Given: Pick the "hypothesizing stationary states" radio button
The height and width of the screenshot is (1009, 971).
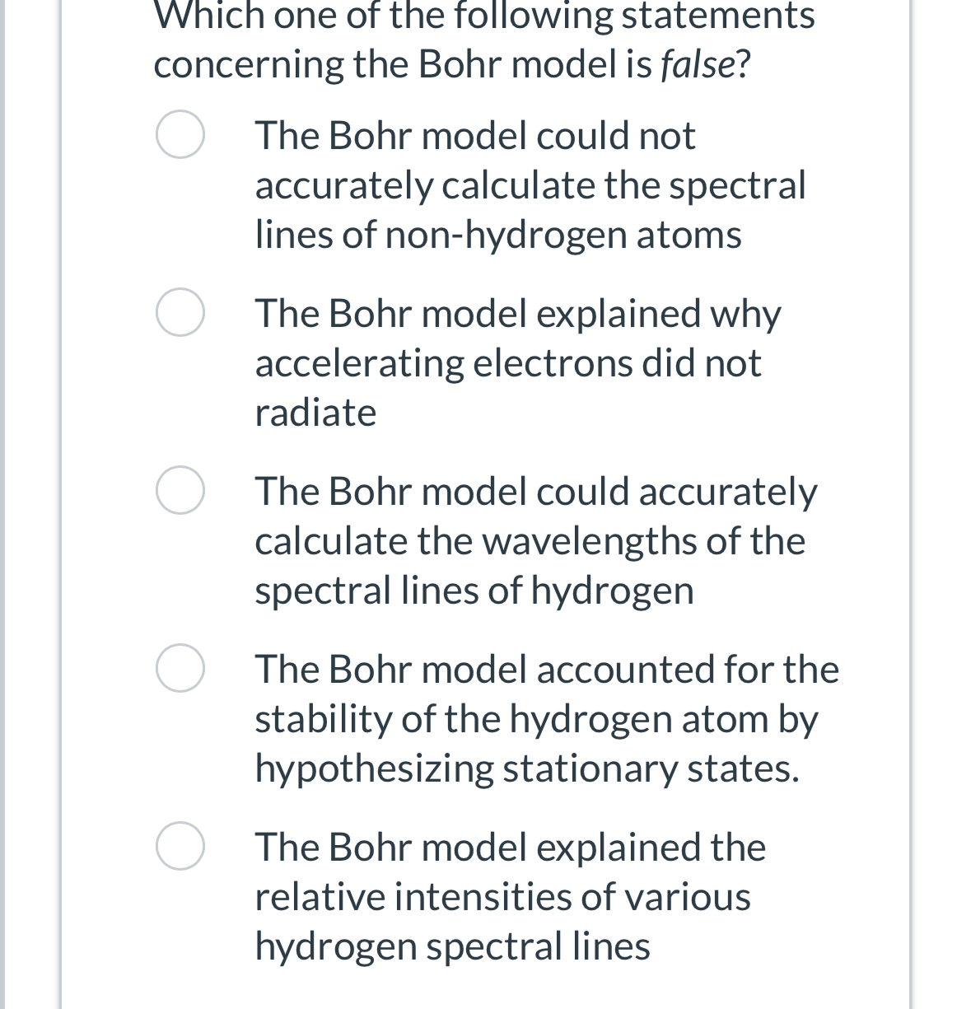Looking at the screenshot, I should (x=180, y=669).
